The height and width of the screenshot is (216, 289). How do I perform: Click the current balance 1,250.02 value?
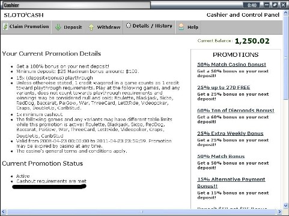[252, 41]
